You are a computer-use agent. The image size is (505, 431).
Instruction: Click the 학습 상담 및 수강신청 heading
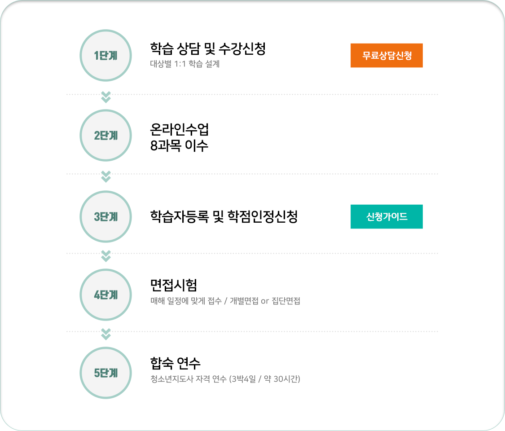point(208,48)
